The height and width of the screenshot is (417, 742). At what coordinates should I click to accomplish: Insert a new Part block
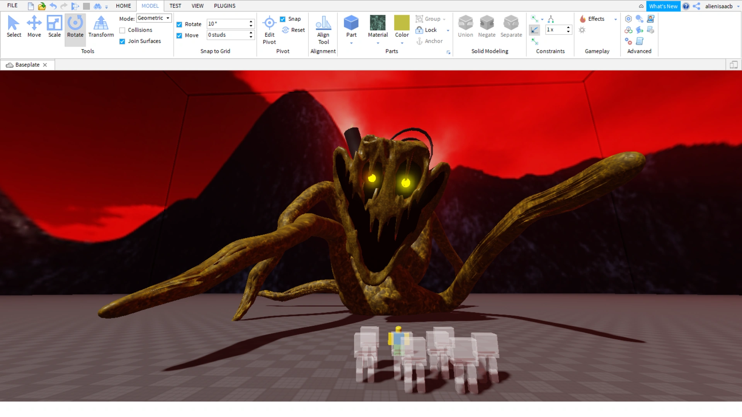click(351, 23)
